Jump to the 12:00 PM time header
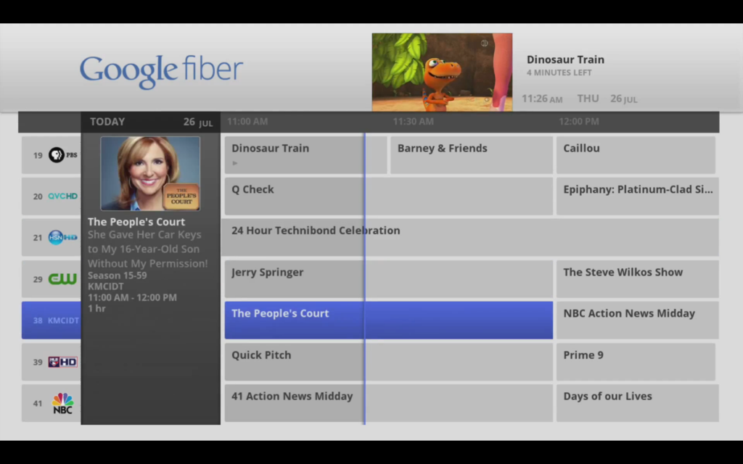 point(578,122)
